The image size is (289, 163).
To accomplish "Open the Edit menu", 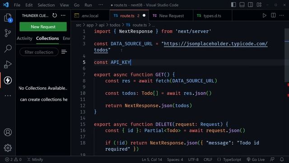I will pos(29,5).
